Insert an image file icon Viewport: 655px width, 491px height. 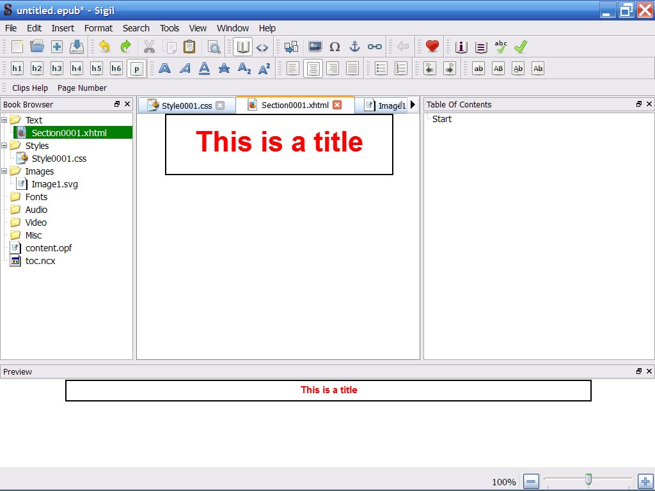pos(315,47)
